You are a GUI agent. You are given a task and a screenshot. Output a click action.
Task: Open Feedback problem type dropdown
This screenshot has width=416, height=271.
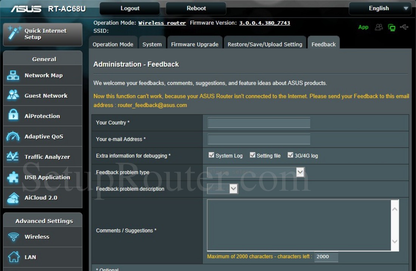[x=256, y=172]
